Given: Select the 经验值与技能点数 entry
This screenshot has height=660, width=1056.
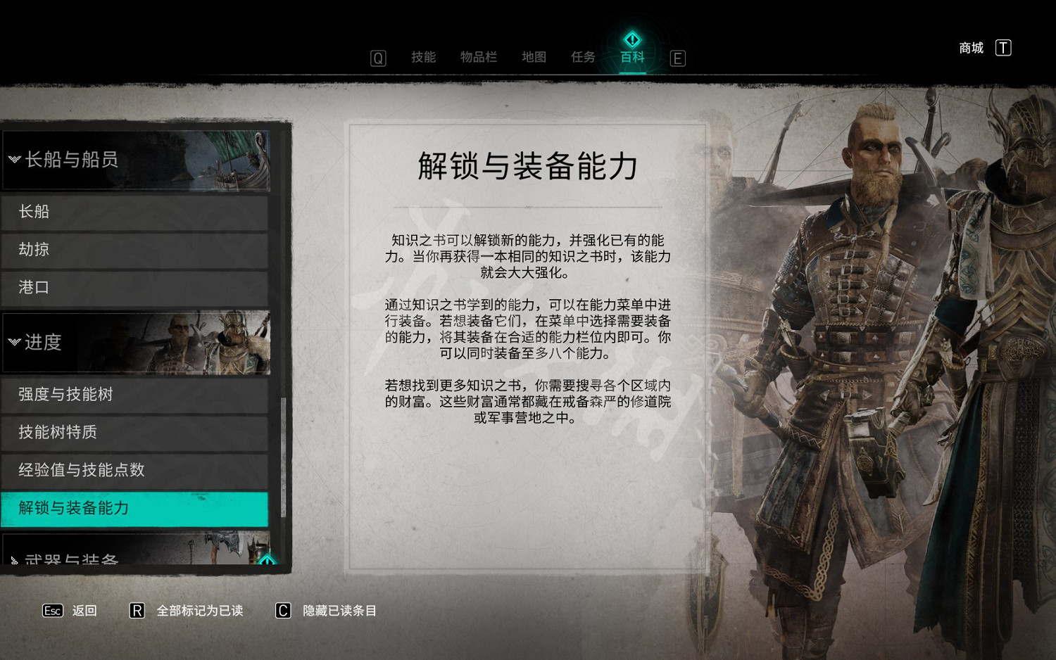Looking at the screenshot, I should [x=134, y=470].
